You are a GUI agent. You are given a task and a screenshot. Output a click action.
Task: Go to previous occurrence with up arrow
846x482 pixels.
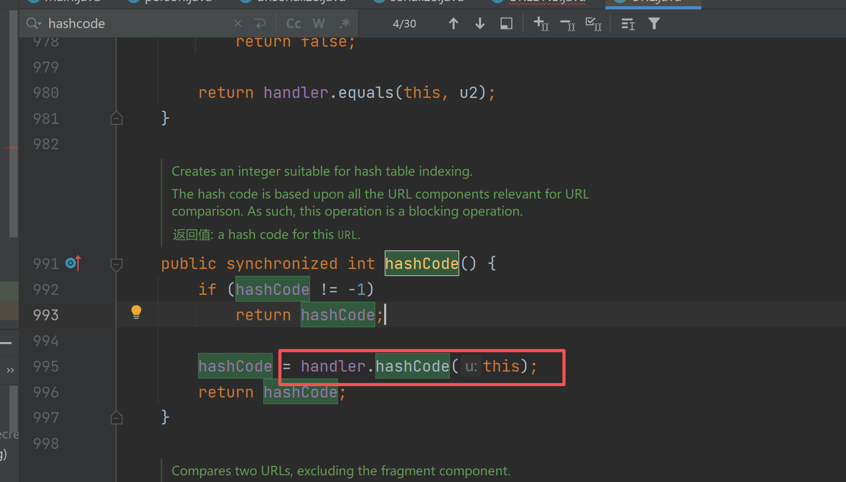click(453, 23)
